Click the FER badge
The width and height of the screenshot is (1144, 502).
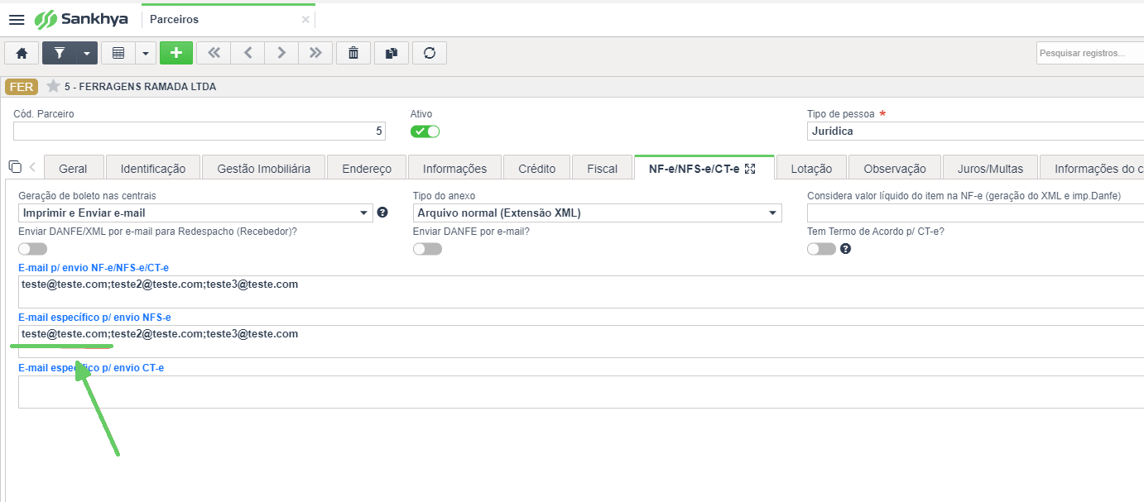tap(22, 86)
